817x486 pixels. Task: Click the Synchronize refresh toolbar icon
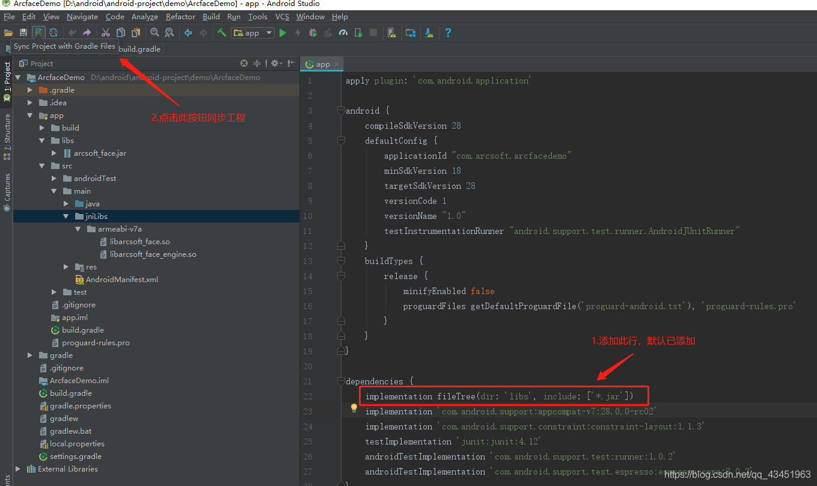click(54, 32)
